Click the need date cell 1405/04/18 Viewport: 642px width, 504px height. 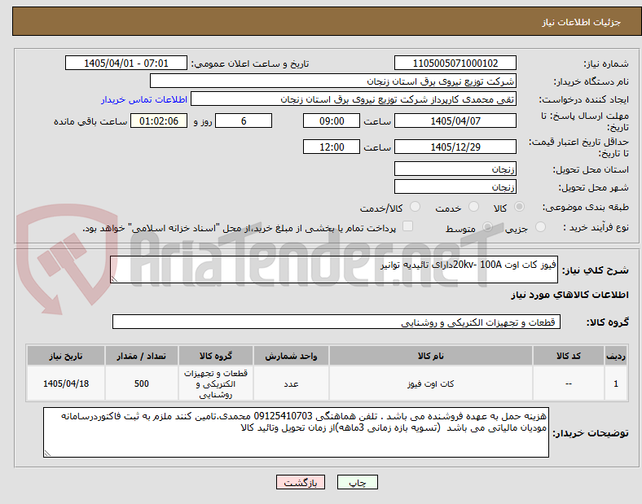tap(66, 383)
